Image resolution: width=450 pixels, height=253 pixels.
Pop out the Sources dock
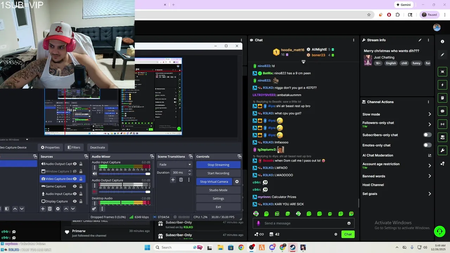[x=86, y=156]
